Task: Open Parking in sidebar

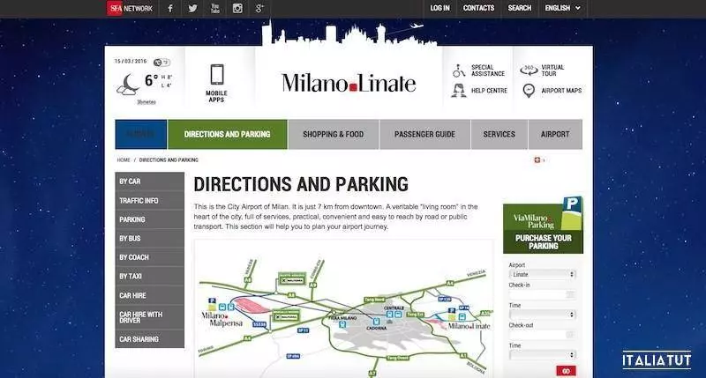Action: 149,219
